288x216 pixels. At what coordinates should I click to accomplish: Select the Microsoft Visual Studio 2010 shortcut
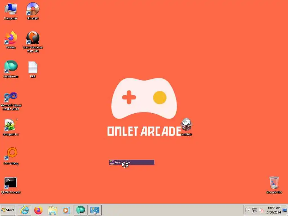(x=11, y=101)
